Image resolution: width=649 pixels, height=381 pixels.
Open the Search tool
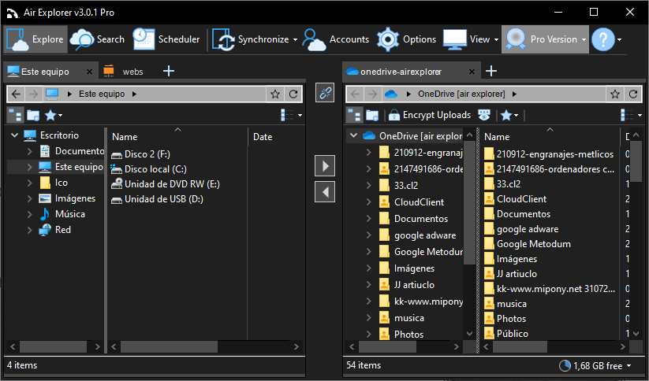point(98,39)
